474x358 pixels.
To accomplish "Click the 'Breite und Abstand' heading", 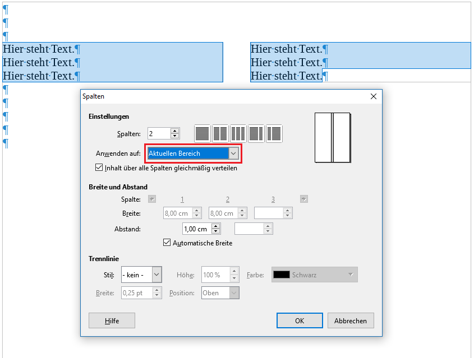I will (x=118, y=187).
